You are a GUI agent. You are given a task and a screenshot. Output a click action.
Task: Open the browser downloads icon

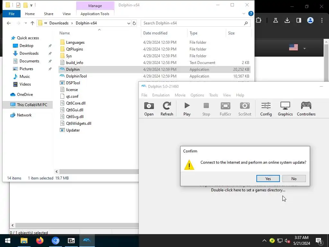[287, 20]
